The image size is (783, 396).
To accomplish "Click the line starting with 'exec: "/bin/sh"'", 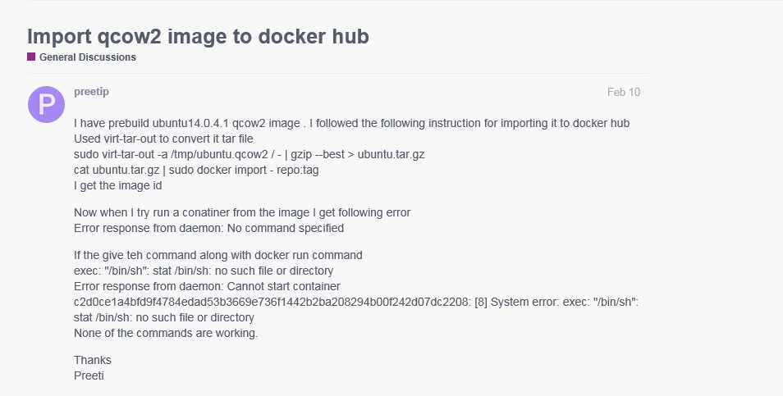I will [x=203, y=271].
